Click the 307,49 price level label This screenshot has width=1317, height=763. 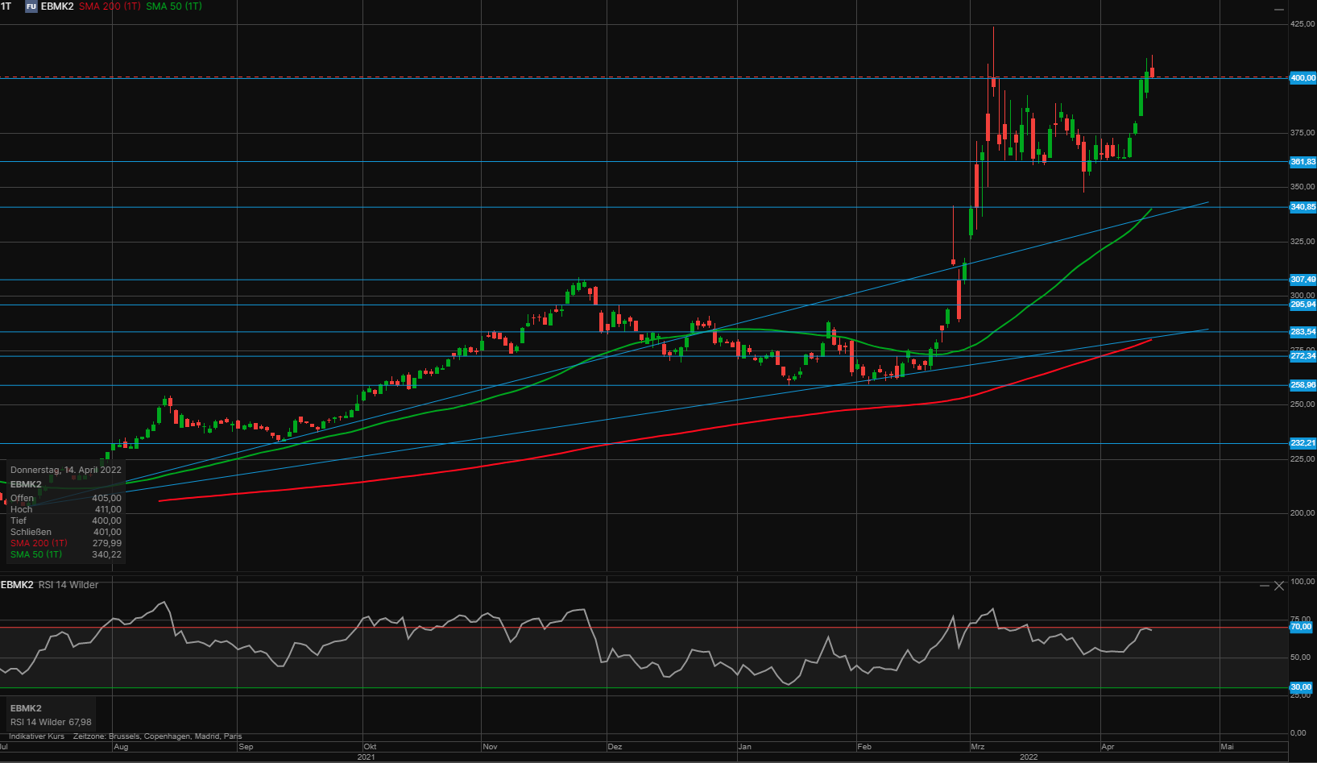1303,280
